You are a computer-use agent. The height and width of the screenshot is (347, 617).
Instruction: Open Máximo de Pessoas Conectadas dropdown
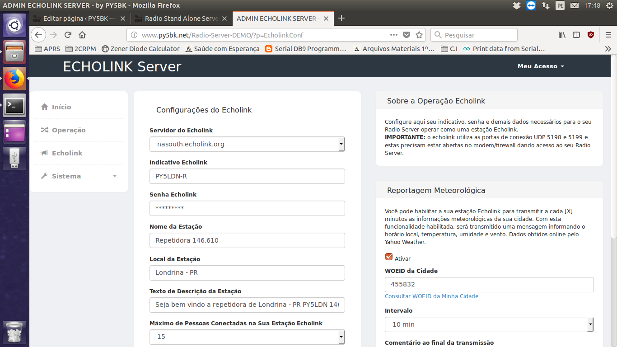coord(247,337)
